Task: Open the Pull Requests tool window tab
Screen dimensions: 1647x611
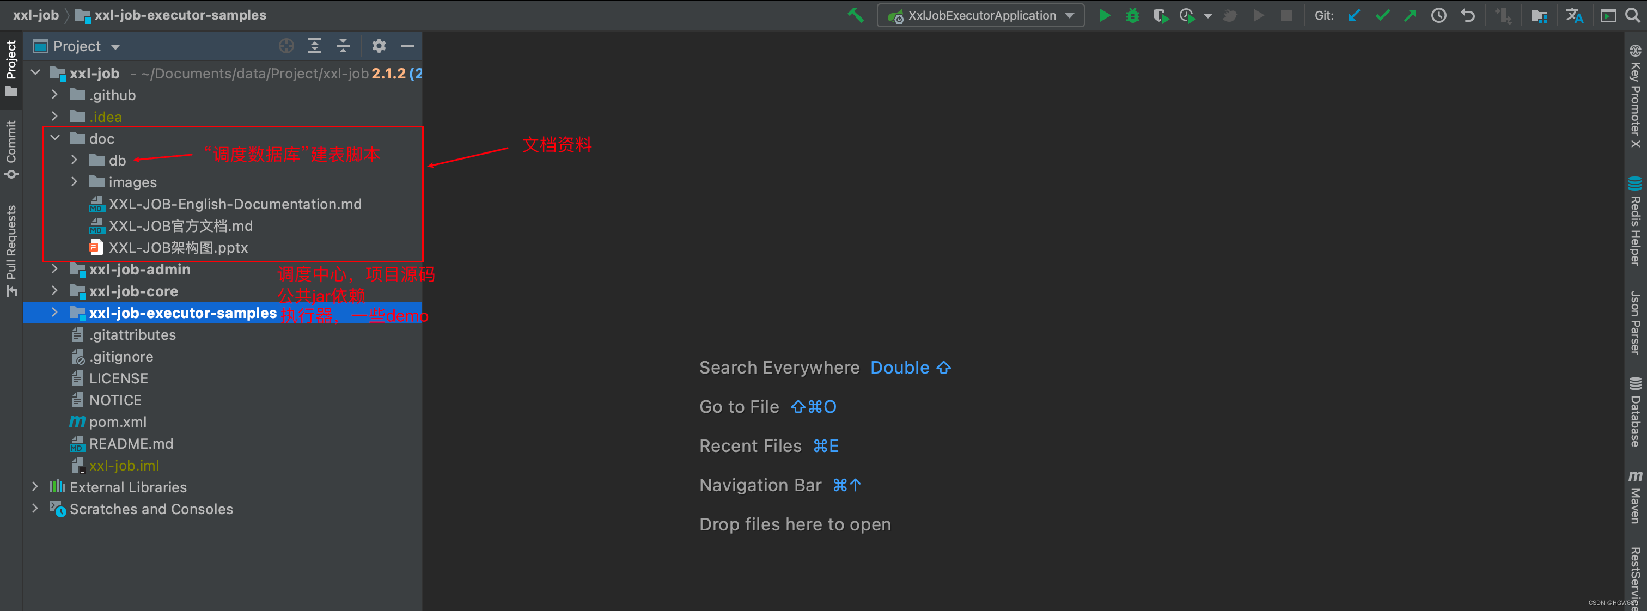Action: 11,250
